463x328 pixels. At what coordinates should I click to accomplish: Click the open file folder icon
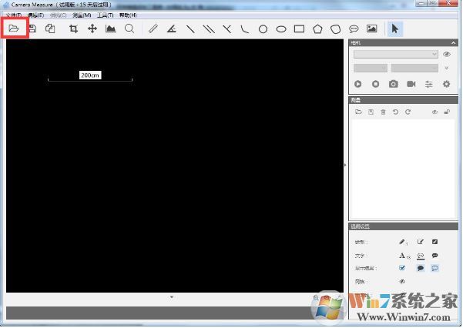[x=13, y=28]
